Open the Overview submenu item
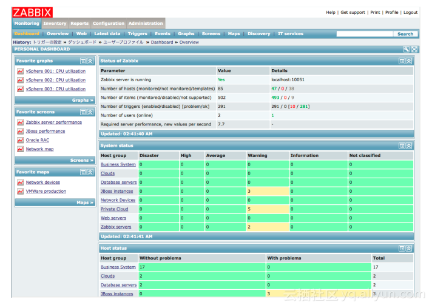This screenshot has width=432, height=308. pyautogui.click(x=58, y=34)
